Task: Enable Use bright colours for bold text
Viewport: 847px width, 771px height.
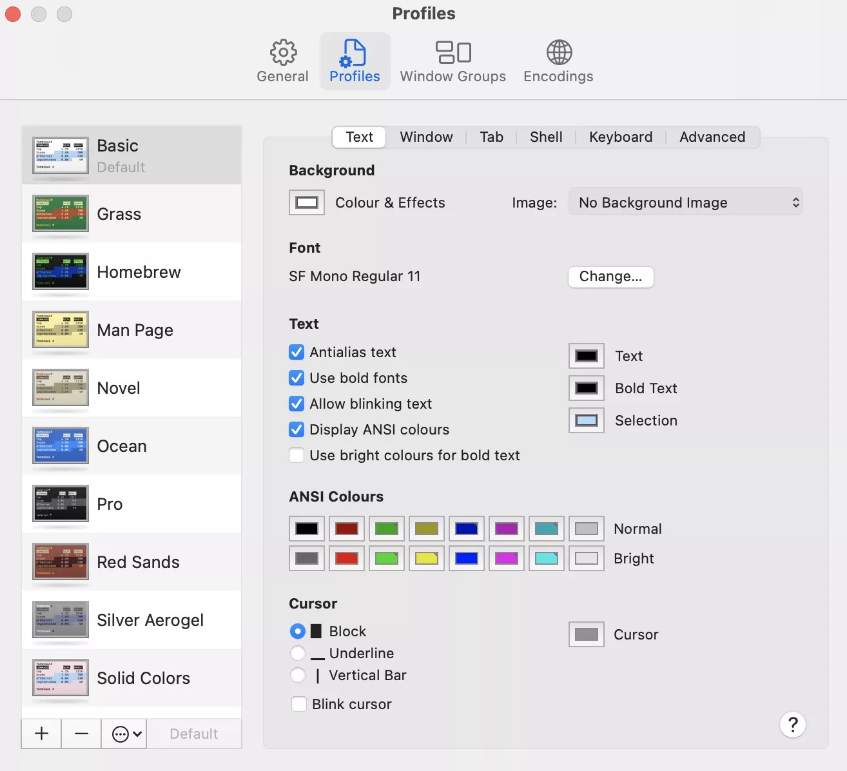Action: click(x=297, y=455)
